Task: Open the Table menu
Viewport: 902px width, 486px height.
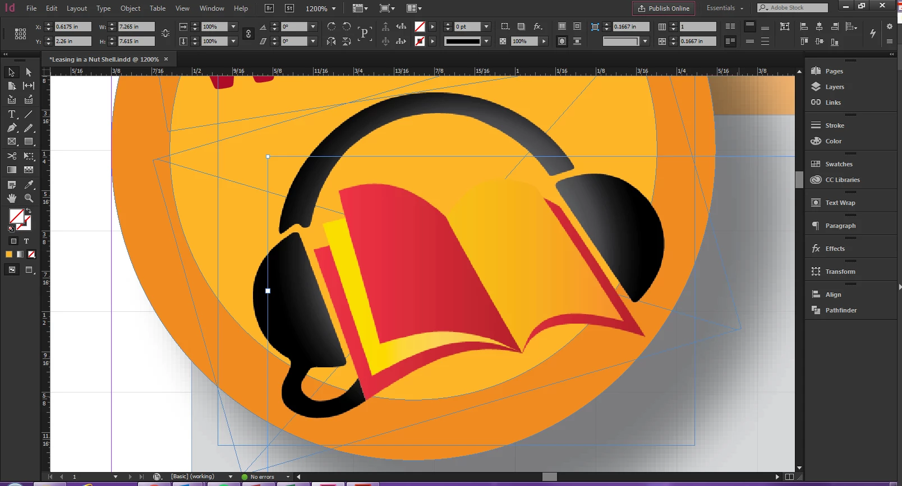Action: click(158, 8)
